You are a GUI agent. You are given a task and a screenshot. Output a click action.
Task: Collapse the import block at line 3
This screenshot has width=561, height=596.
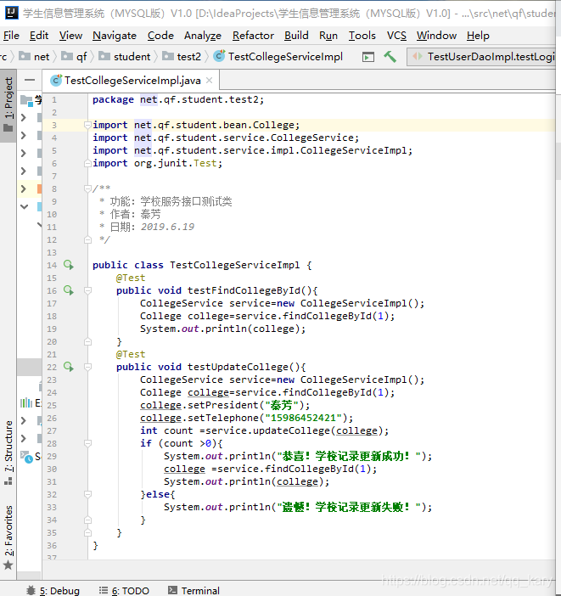[87, 125]
